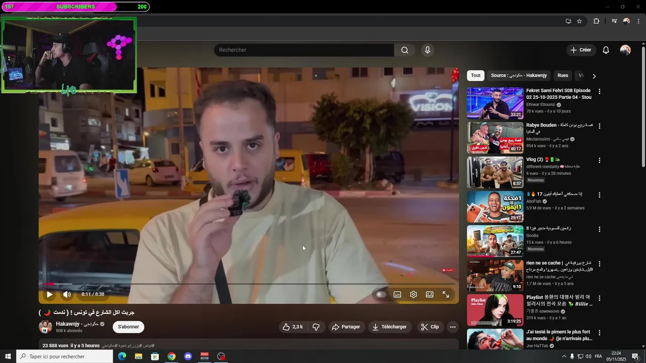Play the paused YouTube video
The height and width of the screenshot is (363, 646).
49,294
